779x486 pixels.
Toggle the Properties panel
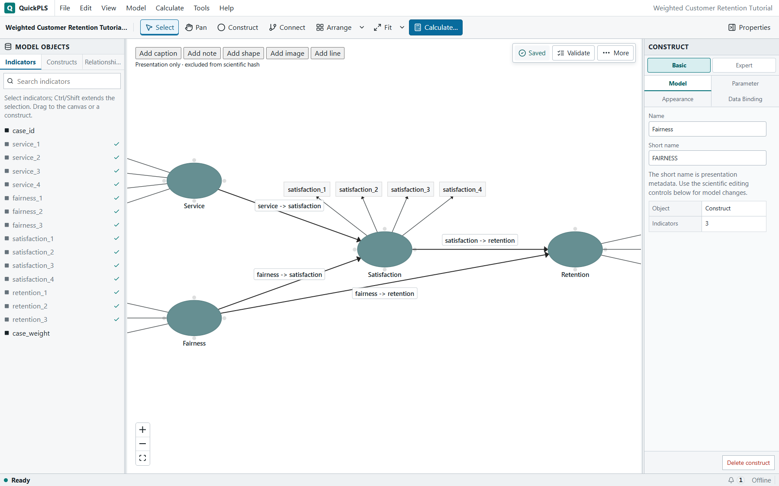coord(750,27)
